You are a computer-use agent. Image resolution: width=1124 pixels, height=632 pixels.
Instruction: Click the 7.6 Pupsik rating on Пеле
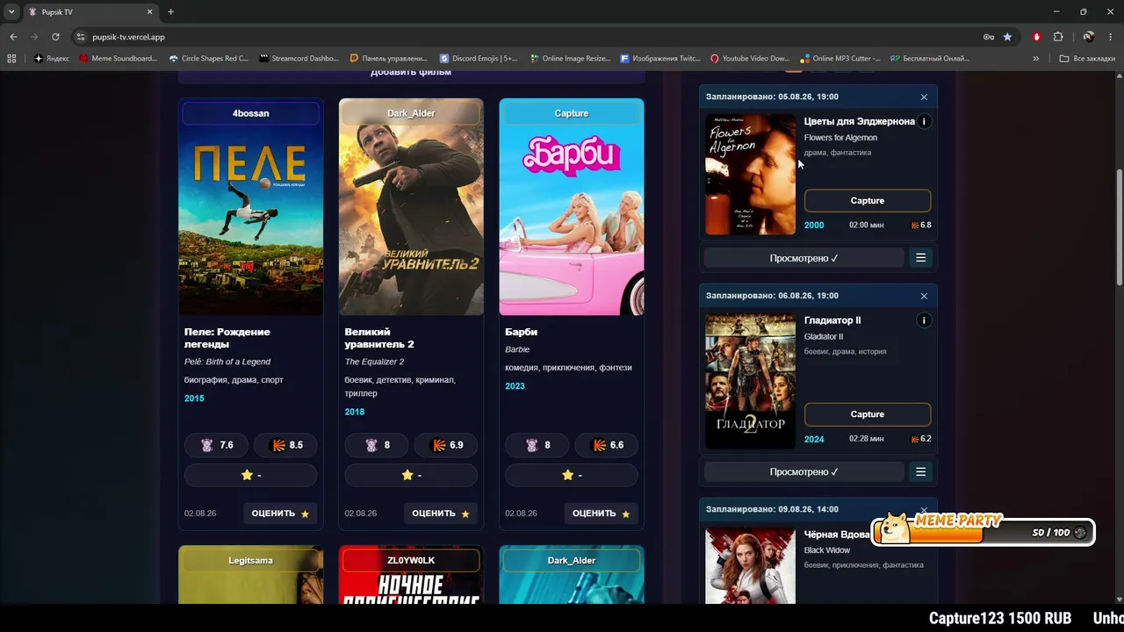(217, 445)
